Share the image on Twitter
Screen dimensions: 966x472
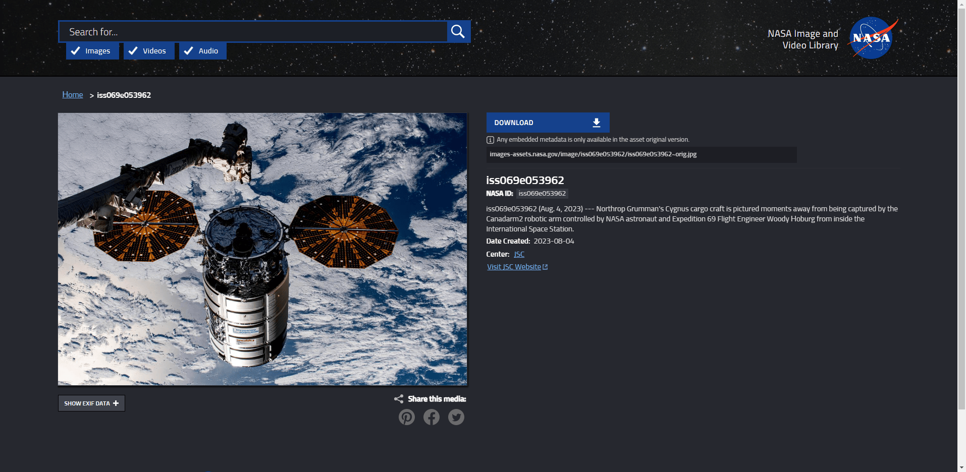click(x=456, y=417)
